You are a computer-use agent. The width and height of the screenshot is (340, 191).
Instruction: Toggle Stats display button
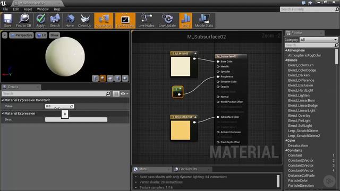point(185,20)
